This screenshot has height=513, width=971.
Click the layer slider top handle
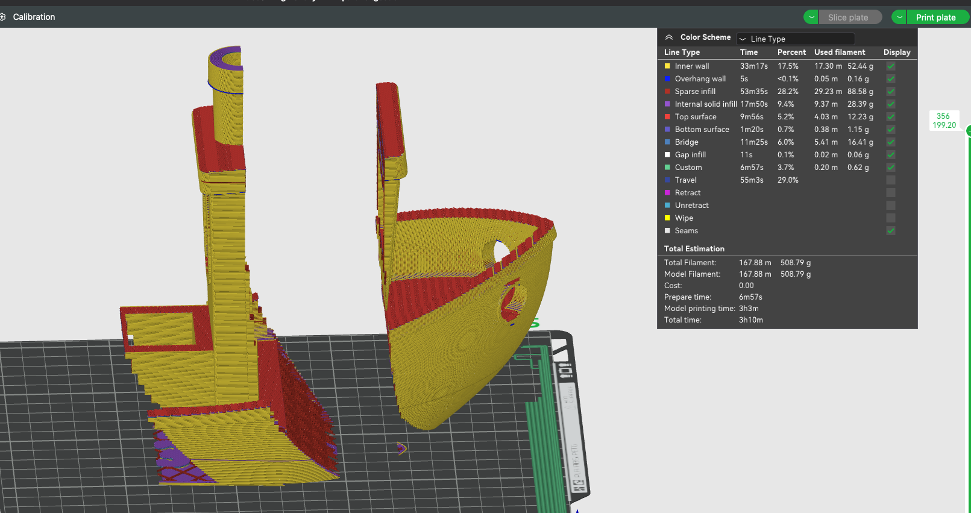pyautogui.click(x=968, y=131)
